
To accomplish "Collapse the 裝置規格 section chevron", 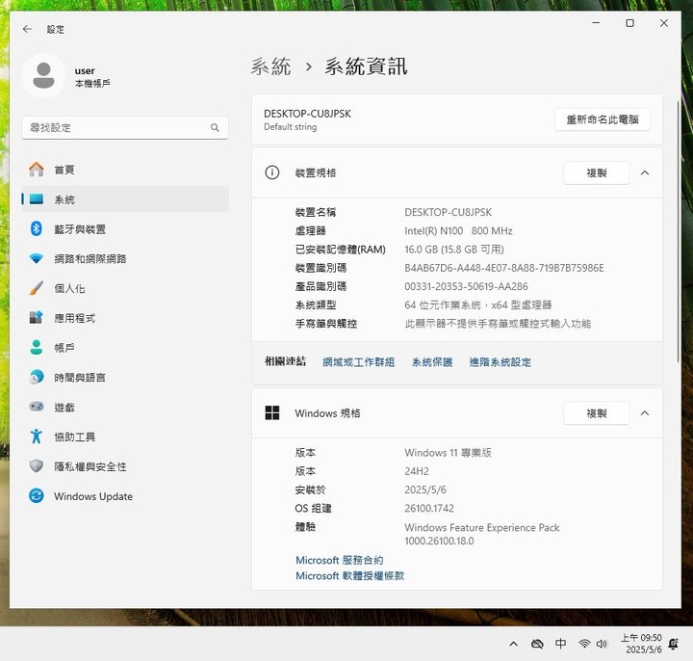I will 645,173.
